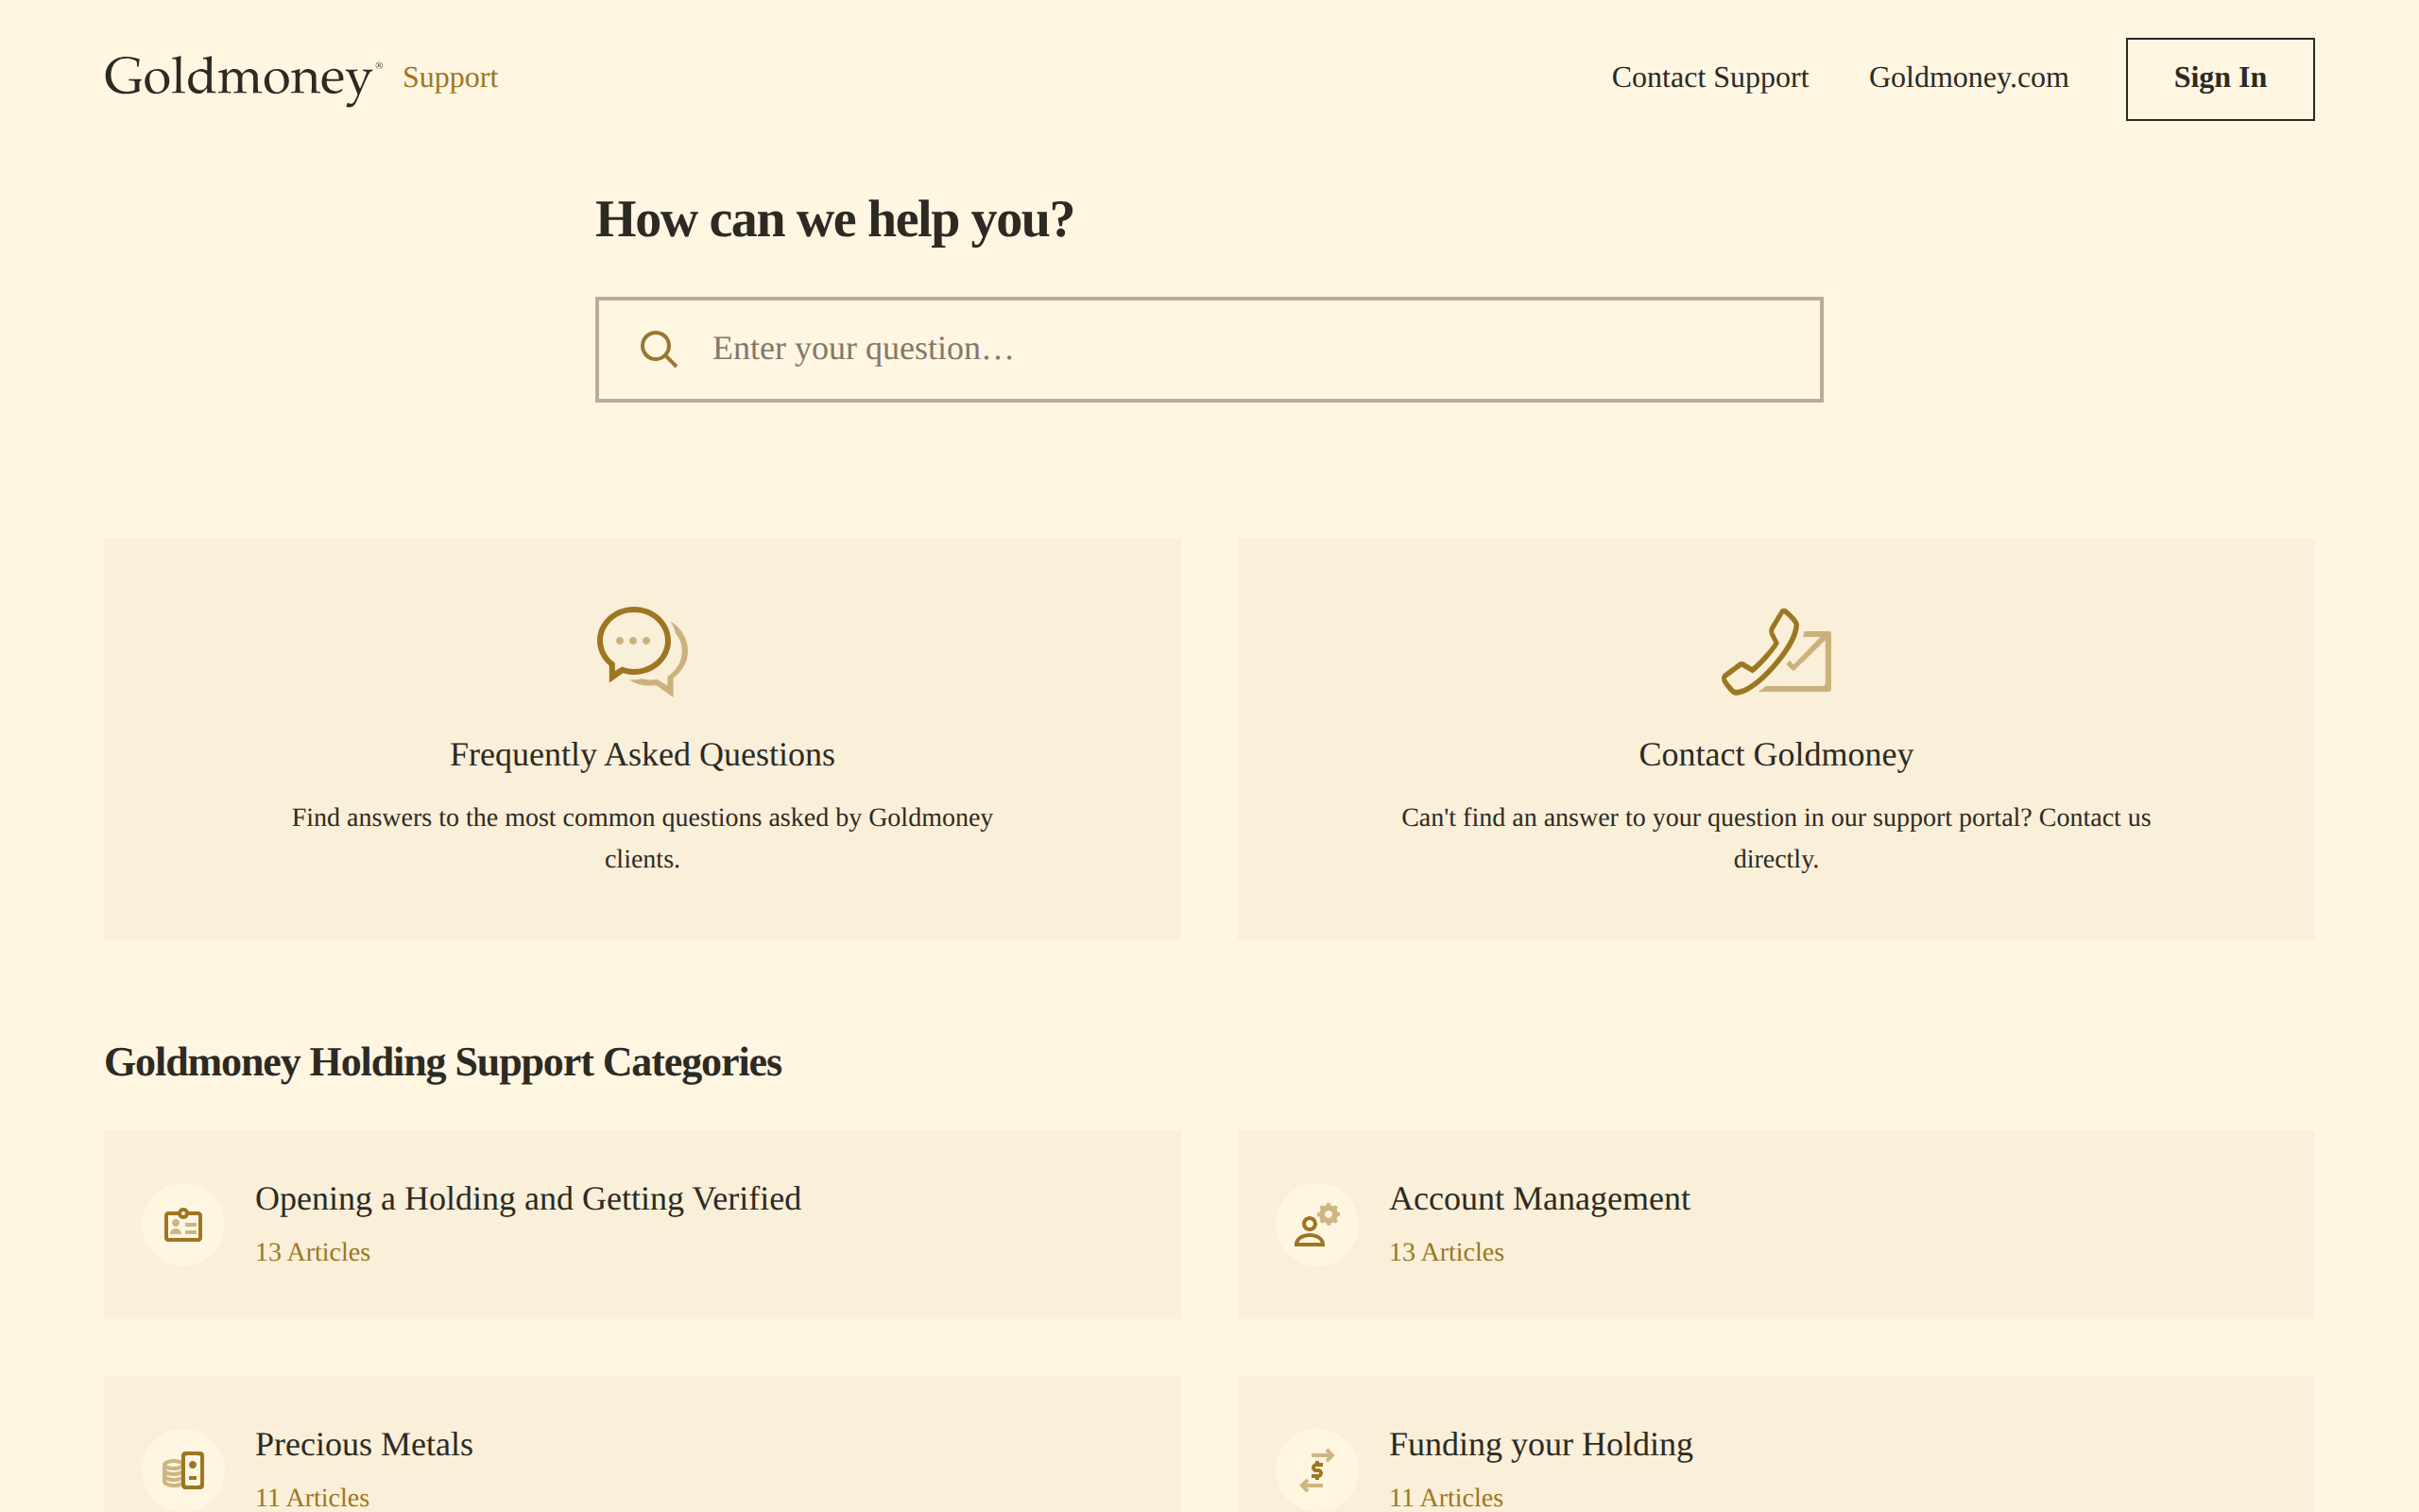The width and height of the screenshot is (2419, 1512).
Task: Click the Sign In button
Action: coord(2219,79)
